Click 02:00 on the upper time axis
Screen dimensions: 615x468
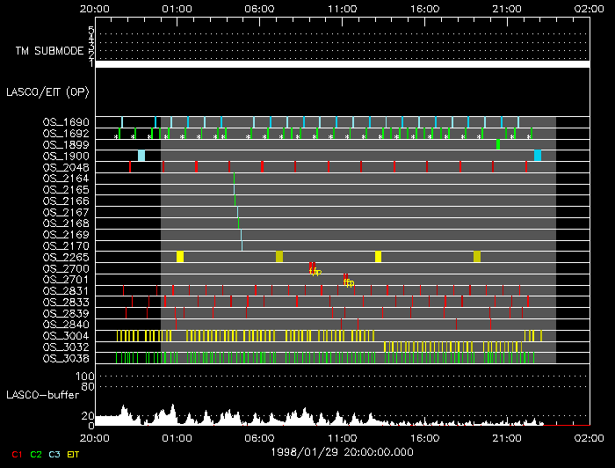pyautogui.click(x=590, y=9)
